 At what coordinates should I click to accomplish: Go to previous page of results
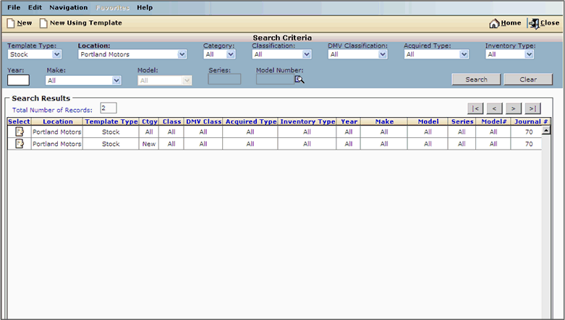(x=494, y=108)
